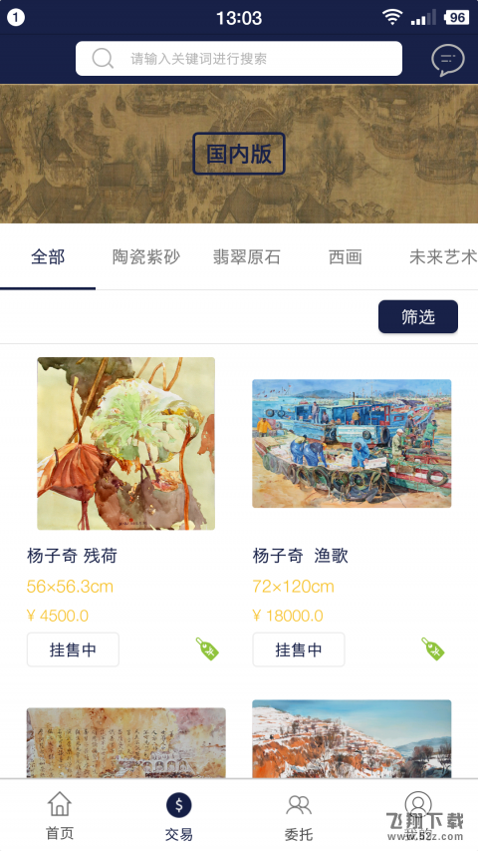Tap the green price tag beside 残荷
The width and height of the screenshot is (478, 851).
click(x=207, y=648)
